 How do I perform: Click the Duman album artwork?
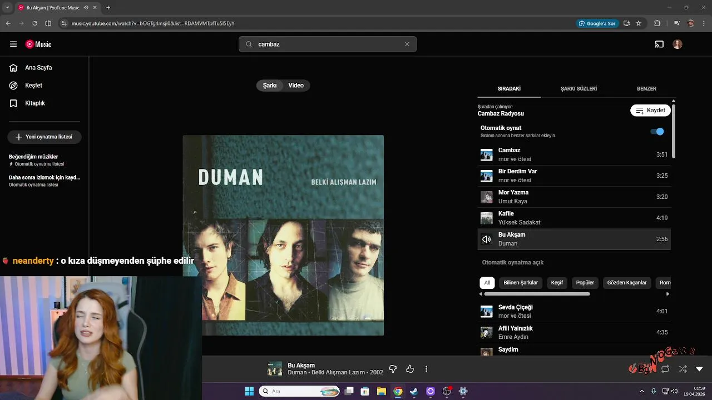[283, 235]
